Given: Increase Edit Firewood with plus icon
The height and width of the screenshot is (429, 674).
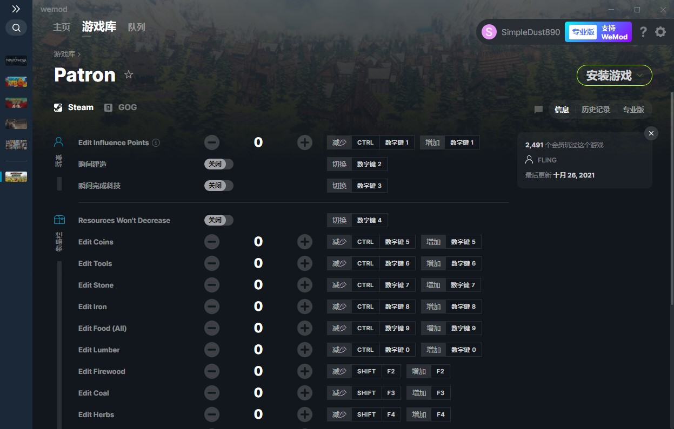Looking at the screenshot, I should pyautogui.click(x=305, y=371).
